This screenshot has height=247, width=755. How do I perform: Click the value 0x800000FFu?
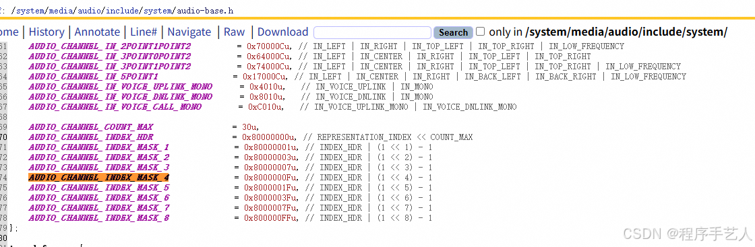tap(270, 218)
